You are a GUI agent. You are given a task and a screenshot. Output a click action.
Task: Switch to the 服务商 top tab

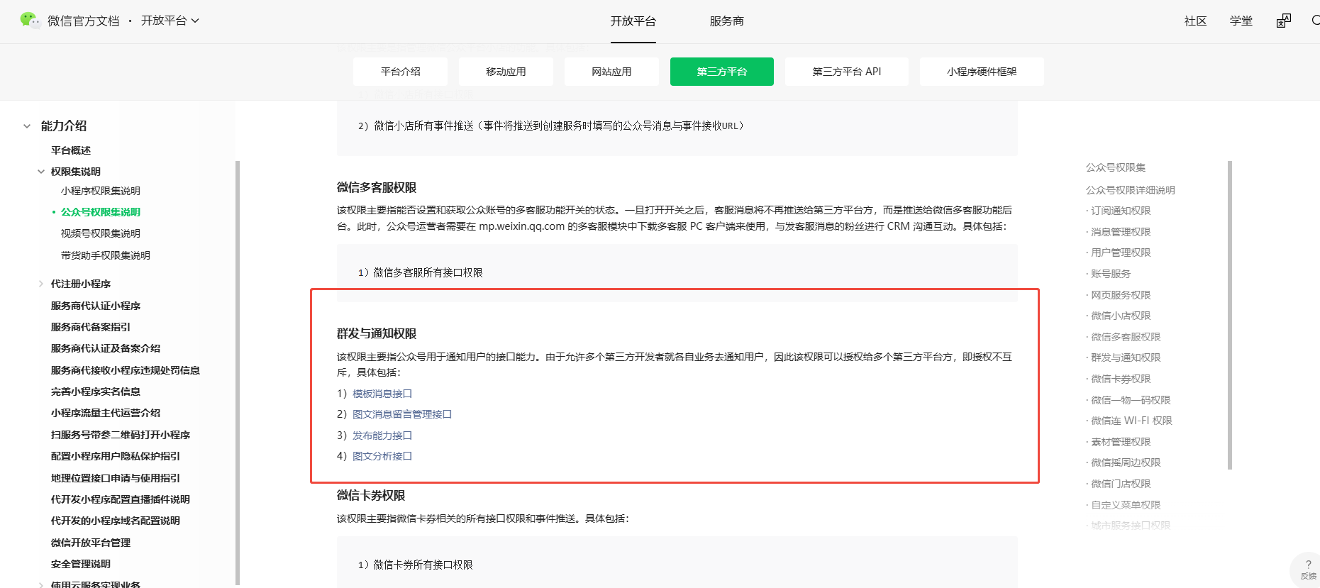[727, 21]
